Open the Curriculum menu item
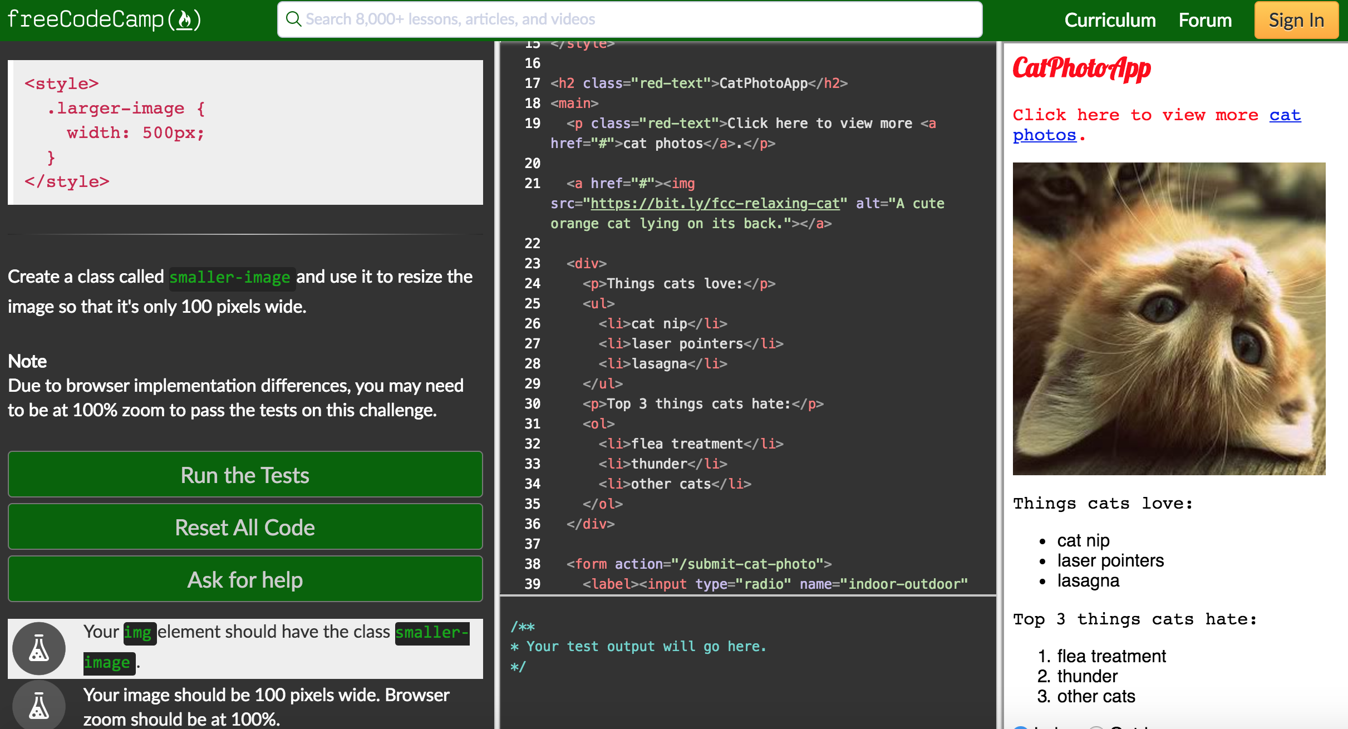This screenshot has height=729, width=1348. tap(1110, 19)
